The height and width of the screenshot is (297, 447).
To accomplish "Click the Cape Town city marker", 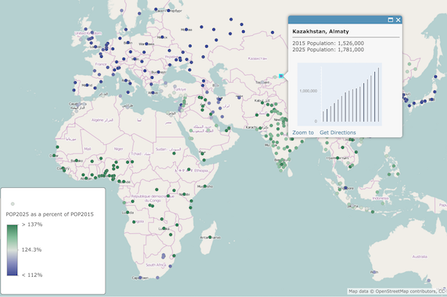I will [x=140, y=278].
